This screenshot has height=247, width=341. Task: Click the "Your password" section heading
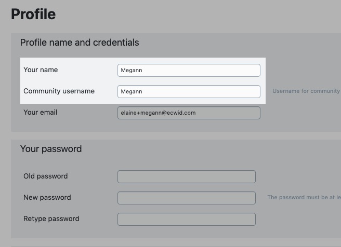pos(51,149)
